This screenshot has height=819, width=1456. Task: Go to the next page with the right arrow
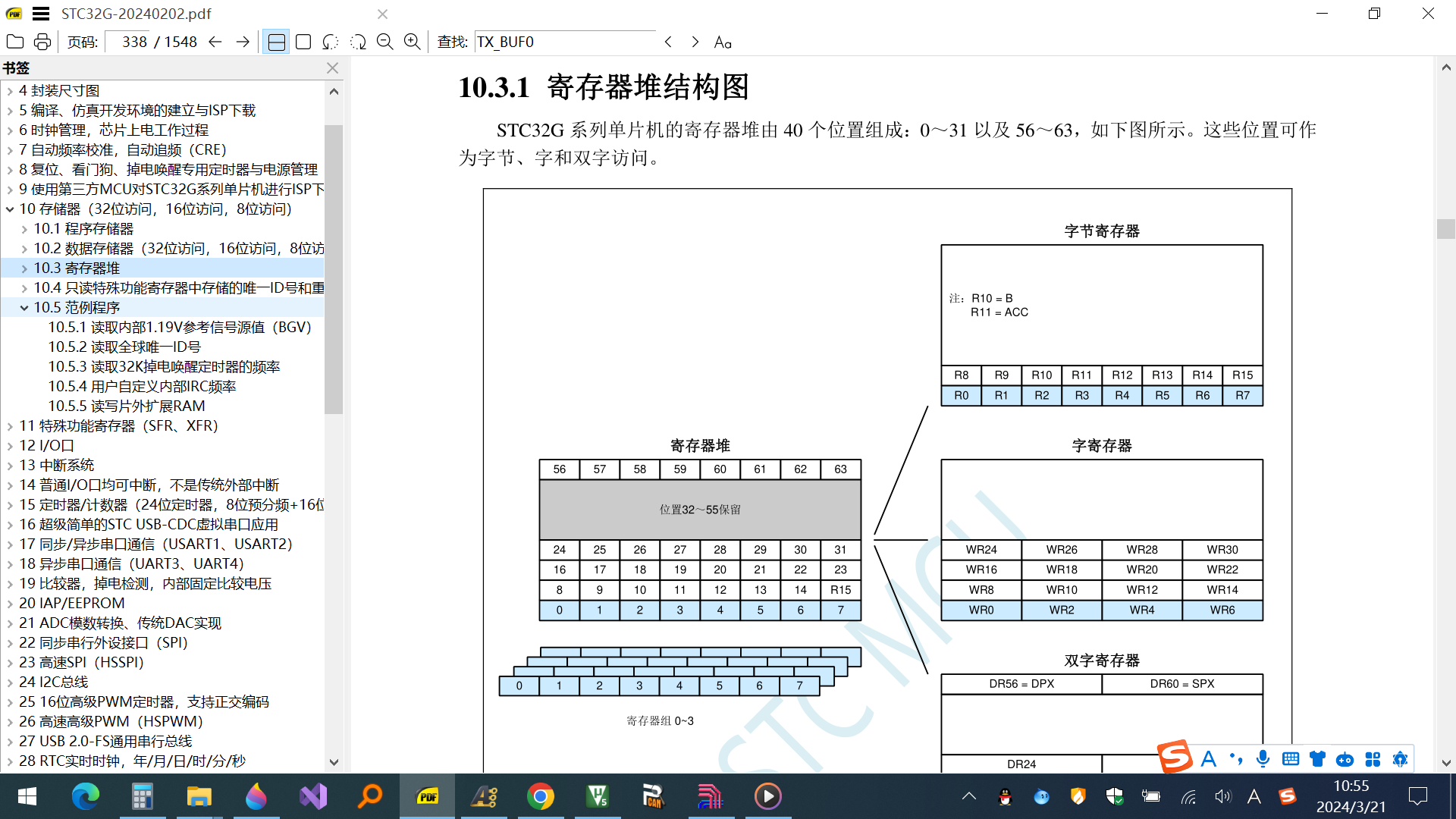click(243, 42)
